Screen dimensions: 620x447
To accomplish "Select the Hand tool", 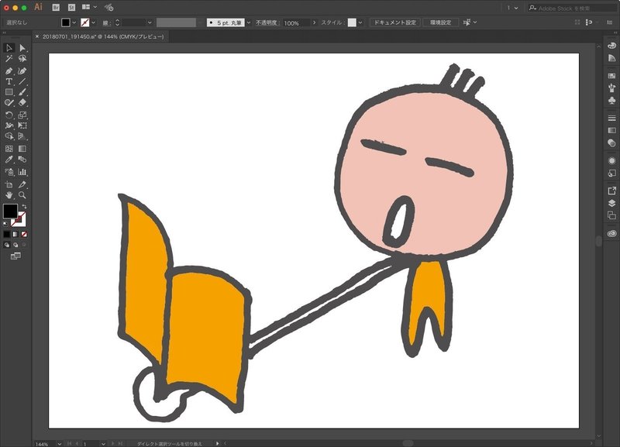I will (x=9, y=195).
